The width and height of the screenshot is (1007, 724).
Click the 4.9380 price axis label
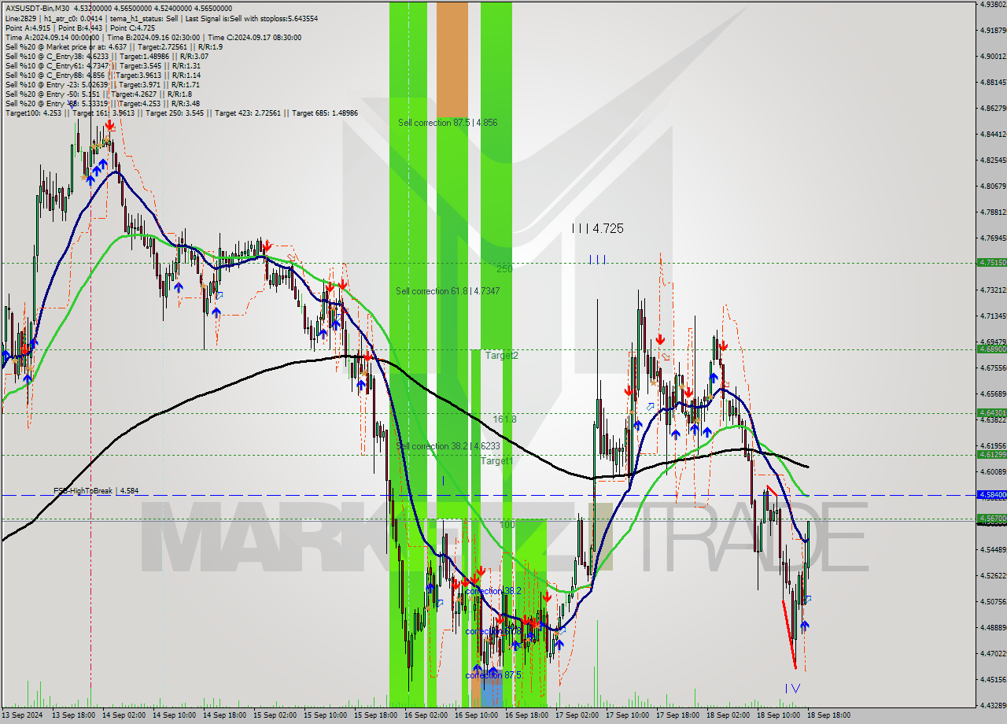coord(994,4)
